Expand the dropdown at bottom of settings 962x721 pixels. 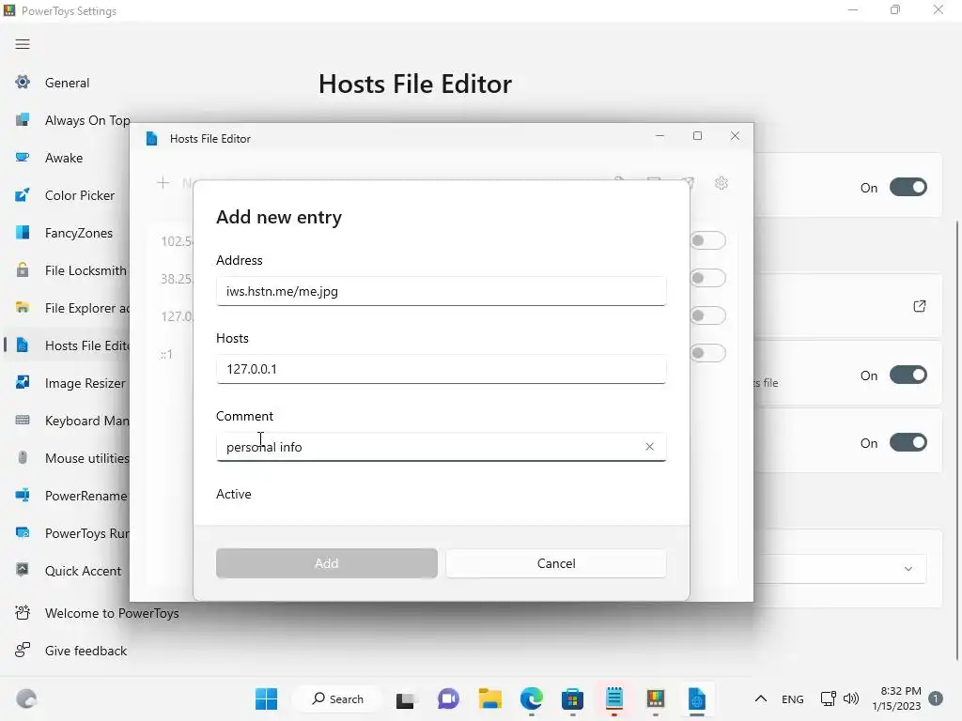tap(908, 569)
